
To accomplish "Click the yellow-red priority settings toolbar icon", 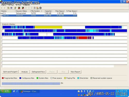I will (37, 8).
